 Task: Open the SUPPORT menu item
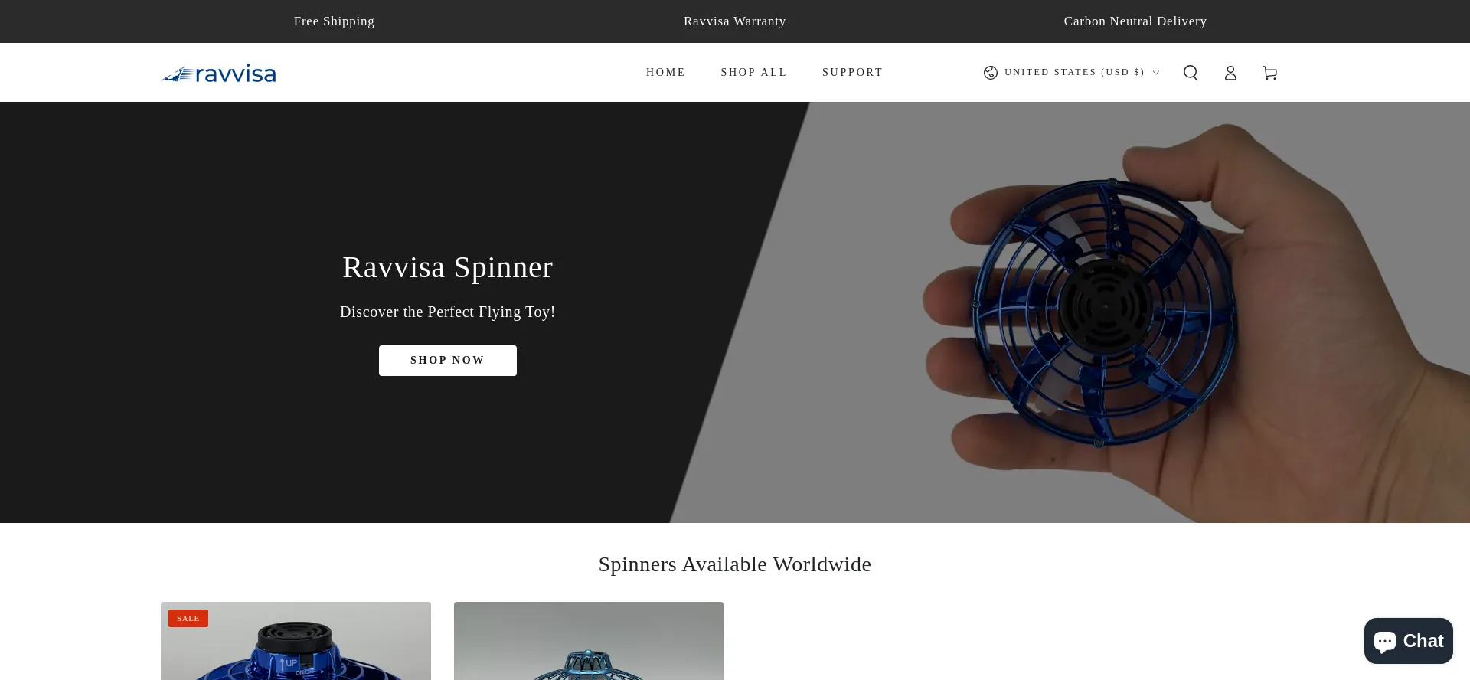[x=852, y=73]
